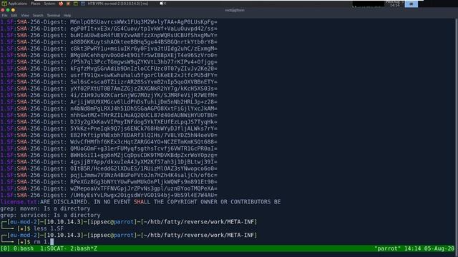Click digest starting with egP0fIt+xE3x
The height and width of the screenshot is (257, 458).
click(143, 29)
